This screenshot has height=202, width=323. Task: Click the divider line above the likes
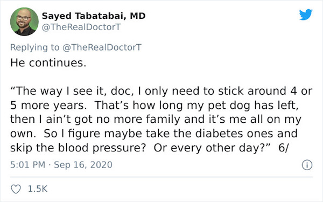tap(161, 177)
